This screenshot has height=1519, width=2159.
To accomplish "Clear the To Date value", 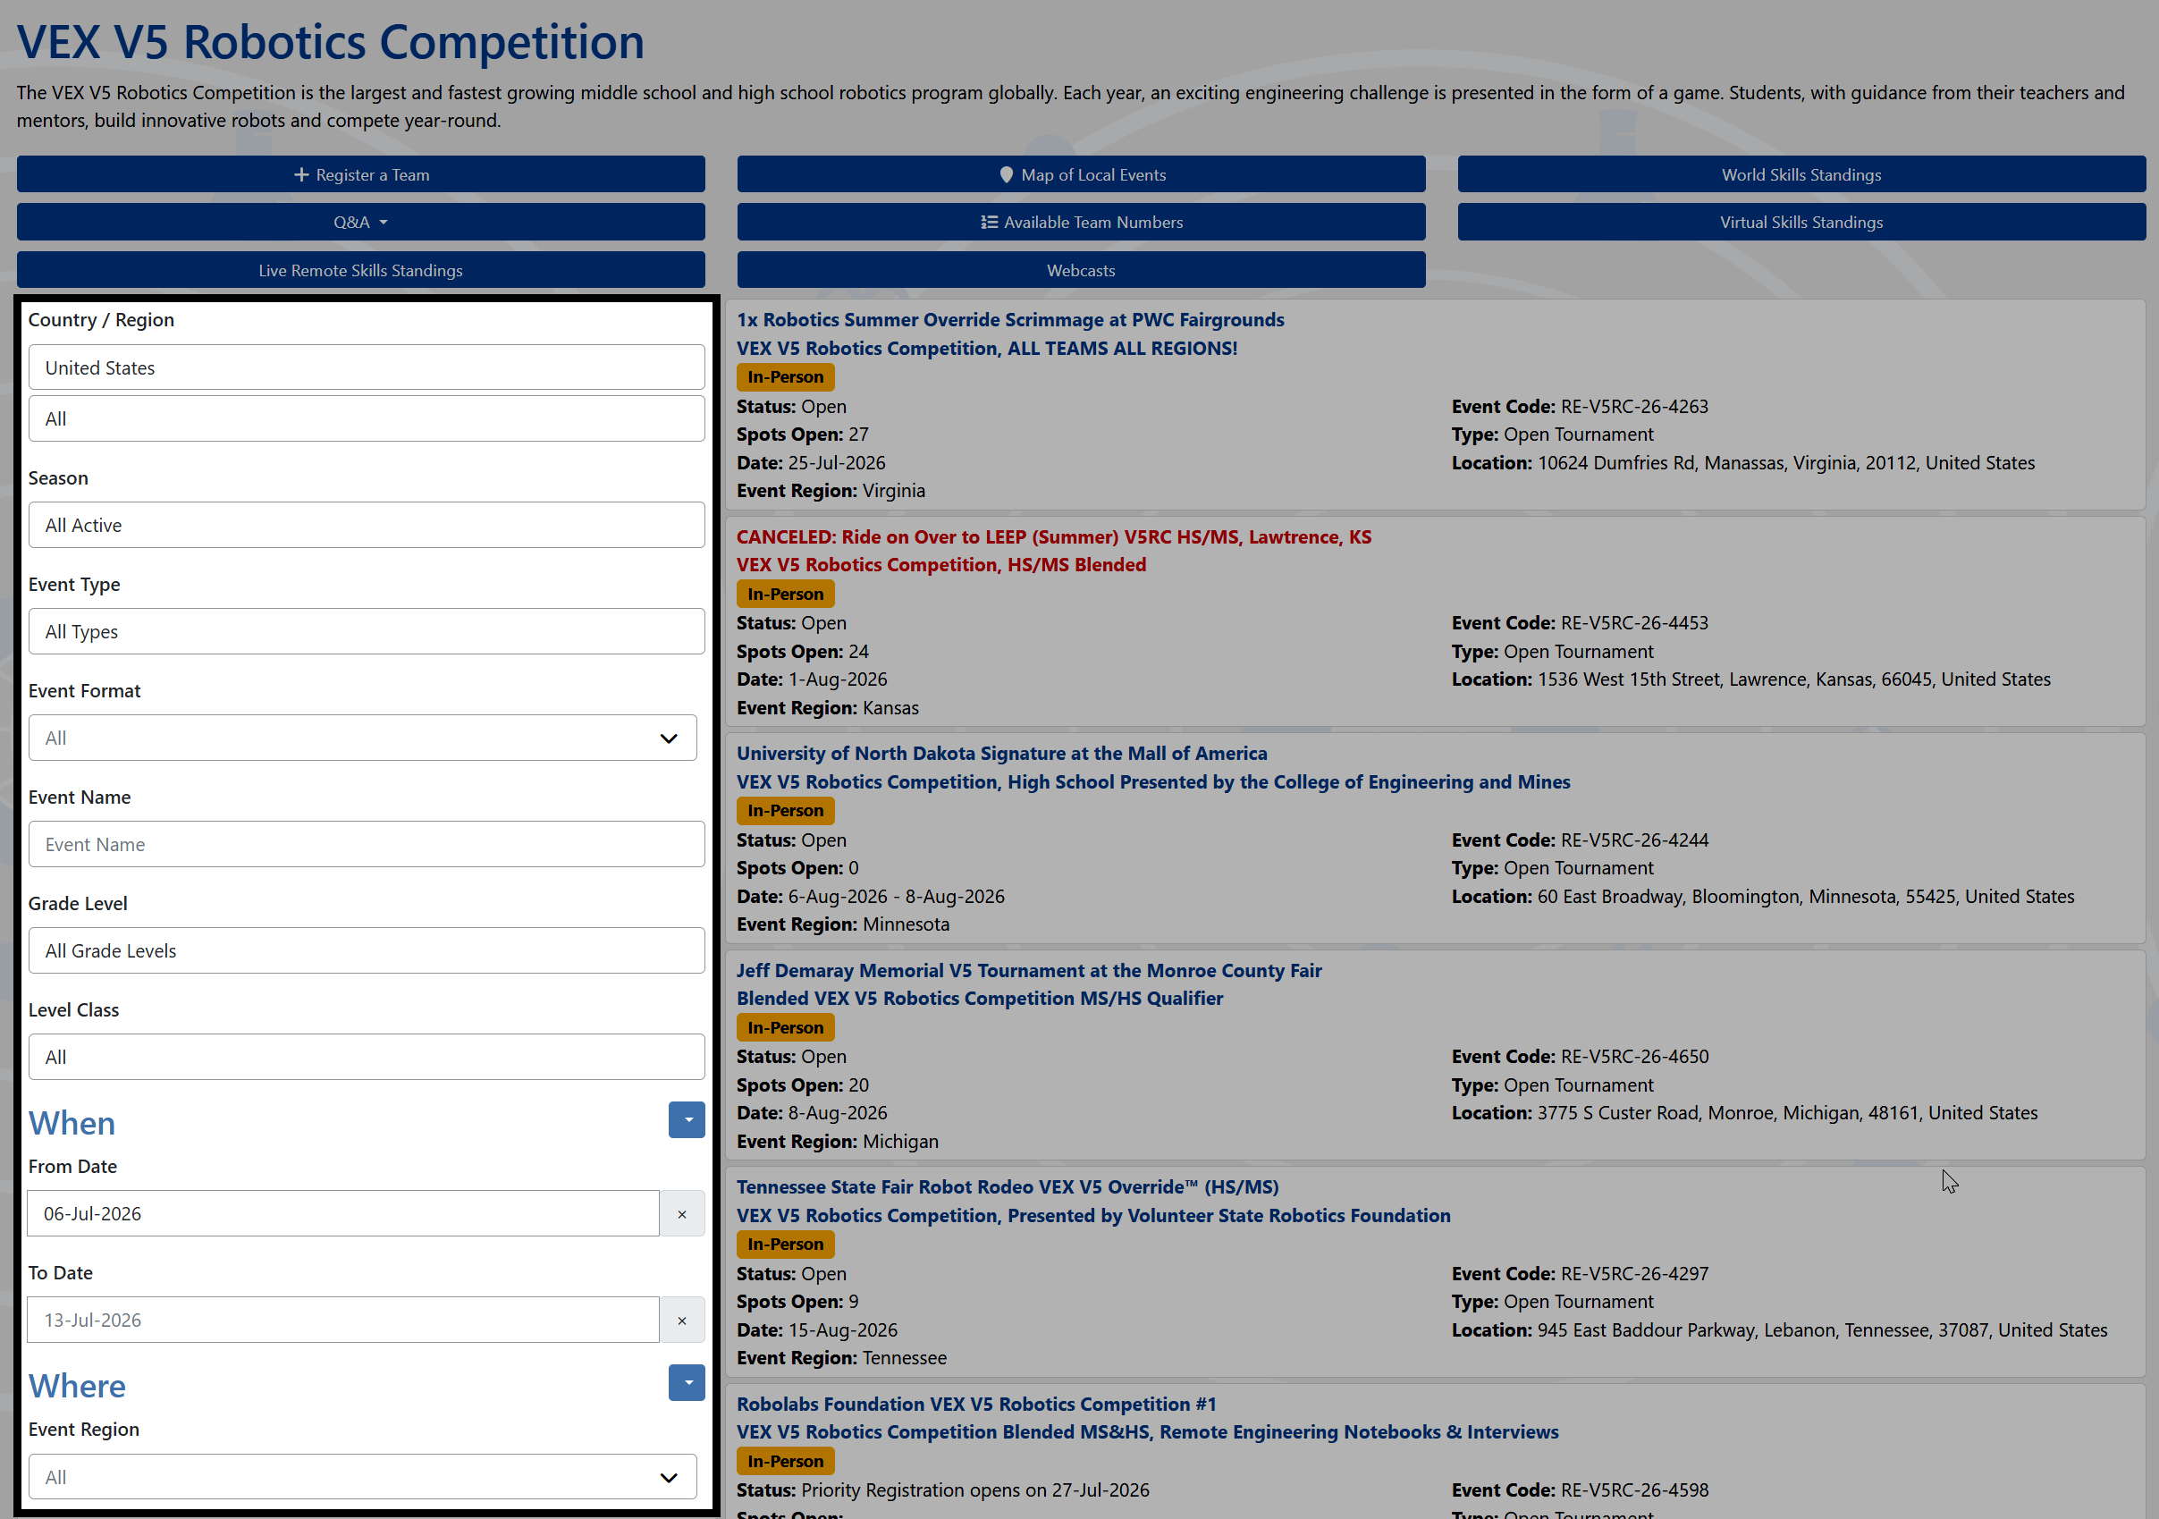I will (x=682, y=1320).
